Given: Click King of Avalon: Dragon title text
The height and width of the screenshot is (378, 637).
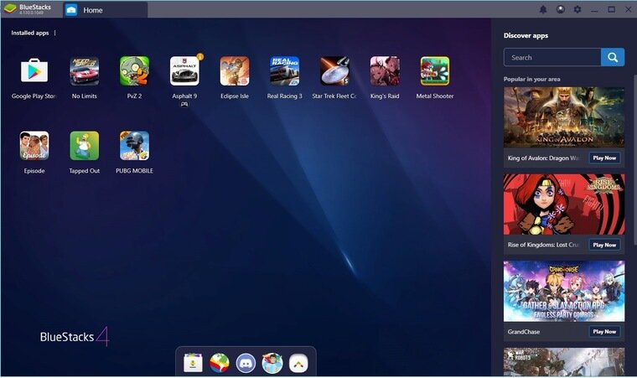Looking at the screenshot, I should [x=543, y=158].
